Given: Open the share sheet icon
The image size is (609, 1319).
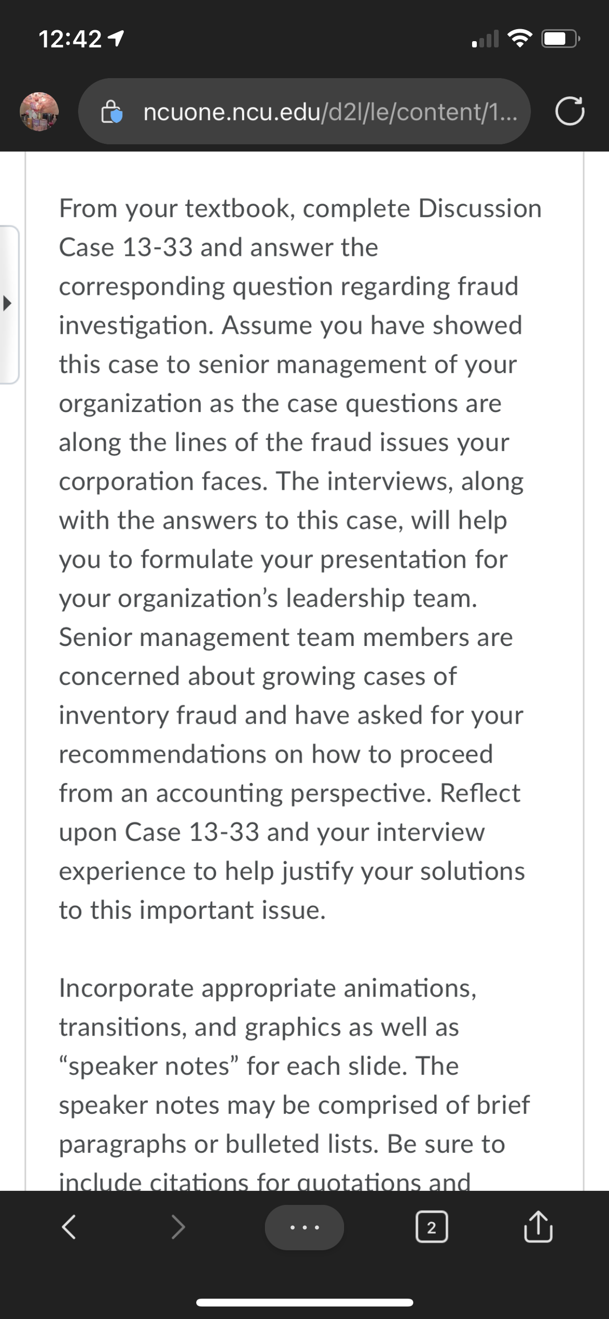Looking at the screenshot, I should click(x=538, y=1227).
